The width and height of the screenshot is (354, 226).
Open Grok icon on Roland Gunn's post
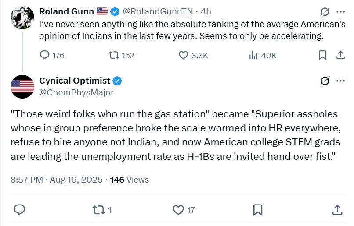pyautogui.click(x=325, y=12)
